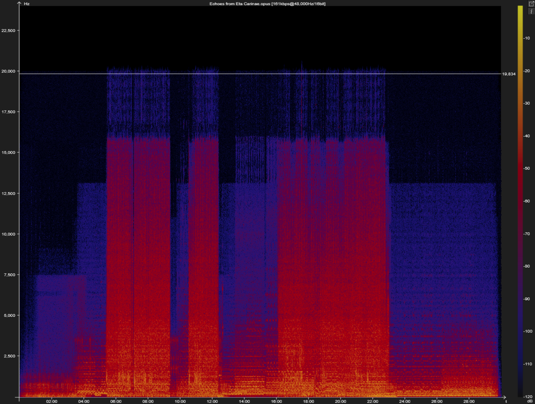The height and width of the screenshot is (404, 535).
Task: Click the 19,834 Hz cursor line
Action: tap(260, 74)
